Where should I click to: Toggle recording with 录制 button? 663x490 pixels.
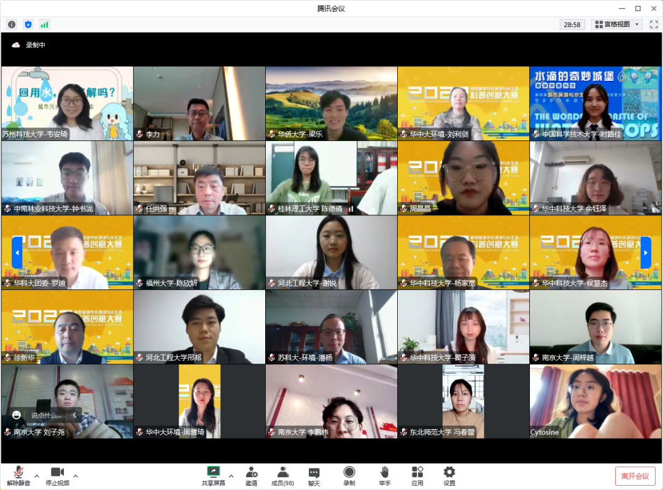pos(349,475)
